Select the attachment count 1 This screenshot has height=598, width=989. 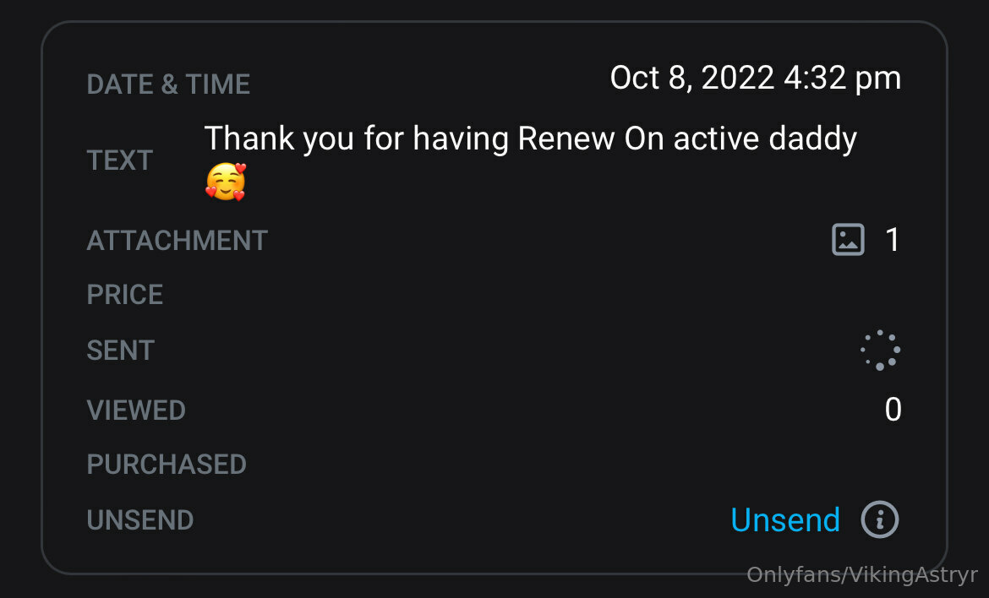[893, 239]
